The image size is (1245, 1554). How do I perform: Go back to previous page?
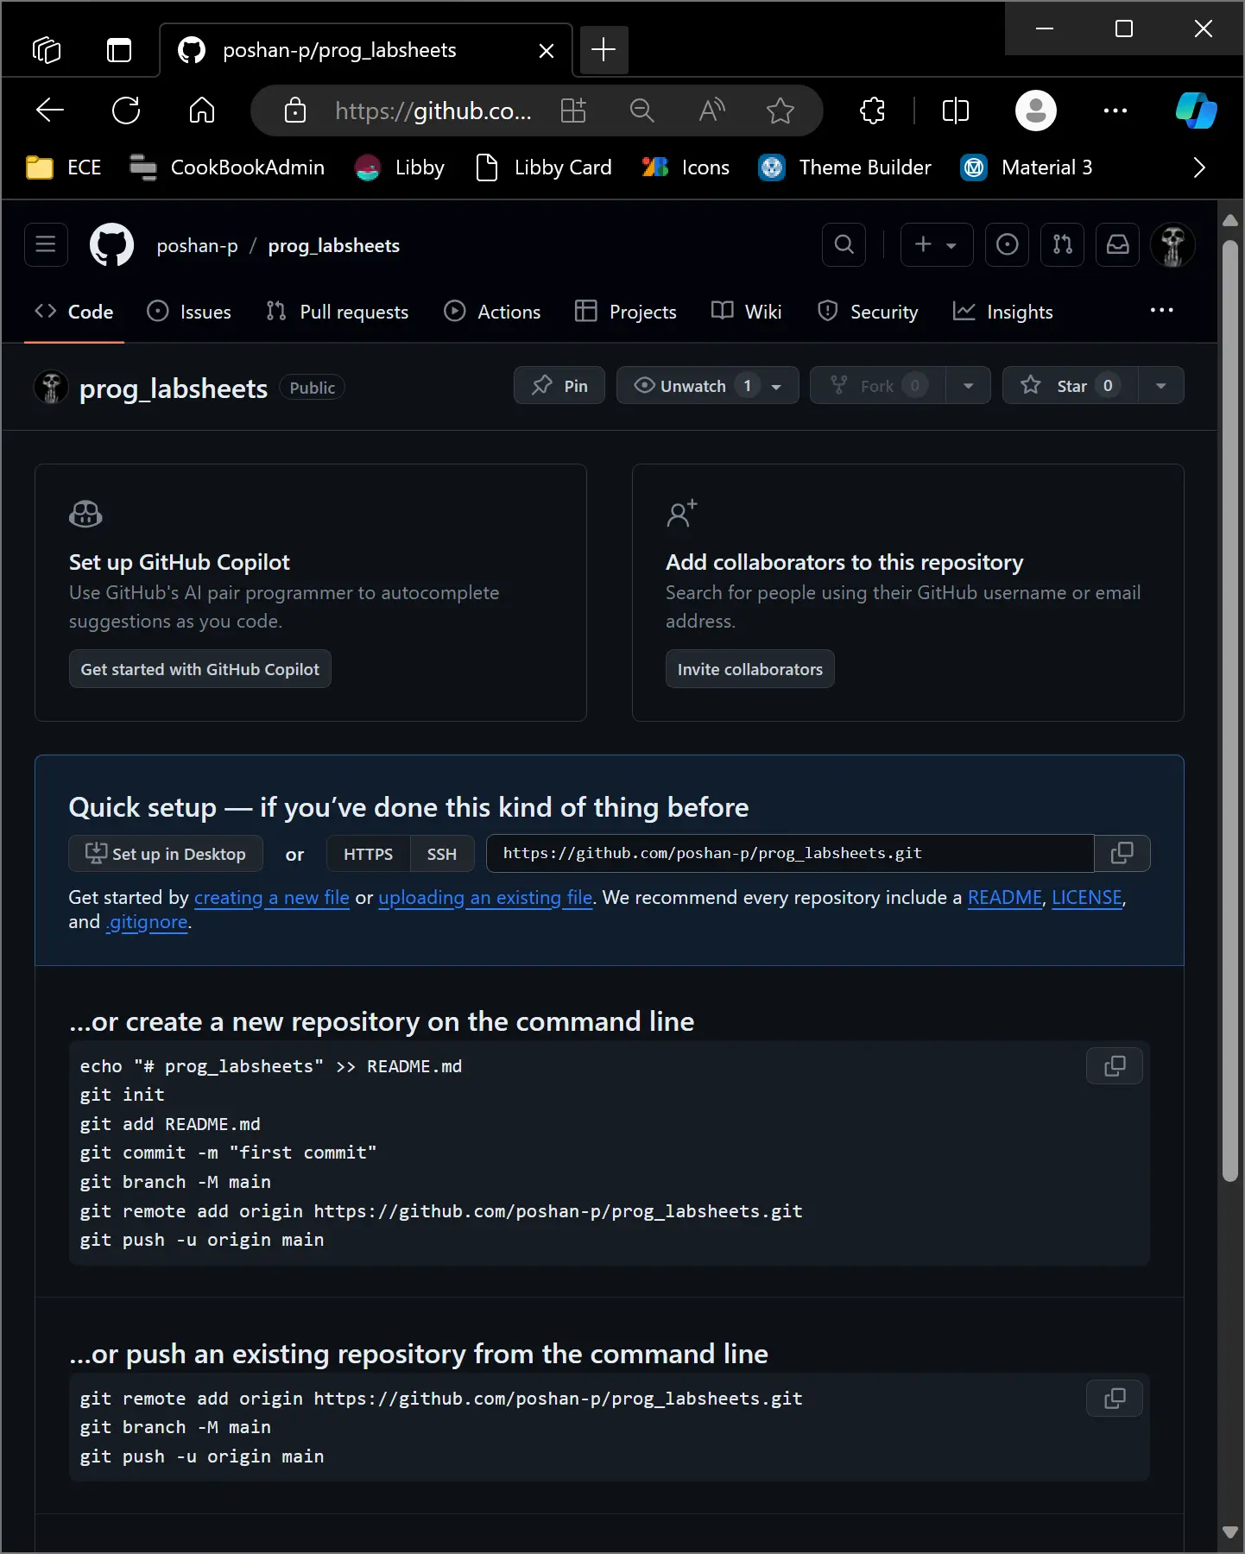tap(50, 111)
